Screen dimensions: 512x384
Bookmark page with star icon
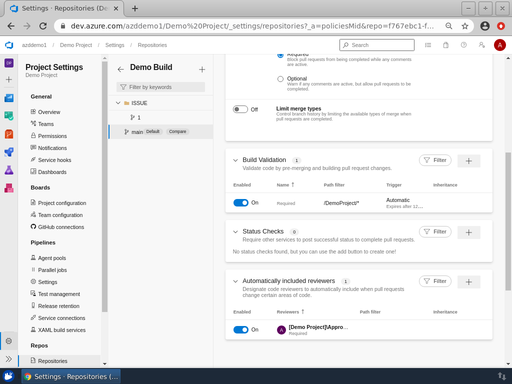[x=464, y=26]
